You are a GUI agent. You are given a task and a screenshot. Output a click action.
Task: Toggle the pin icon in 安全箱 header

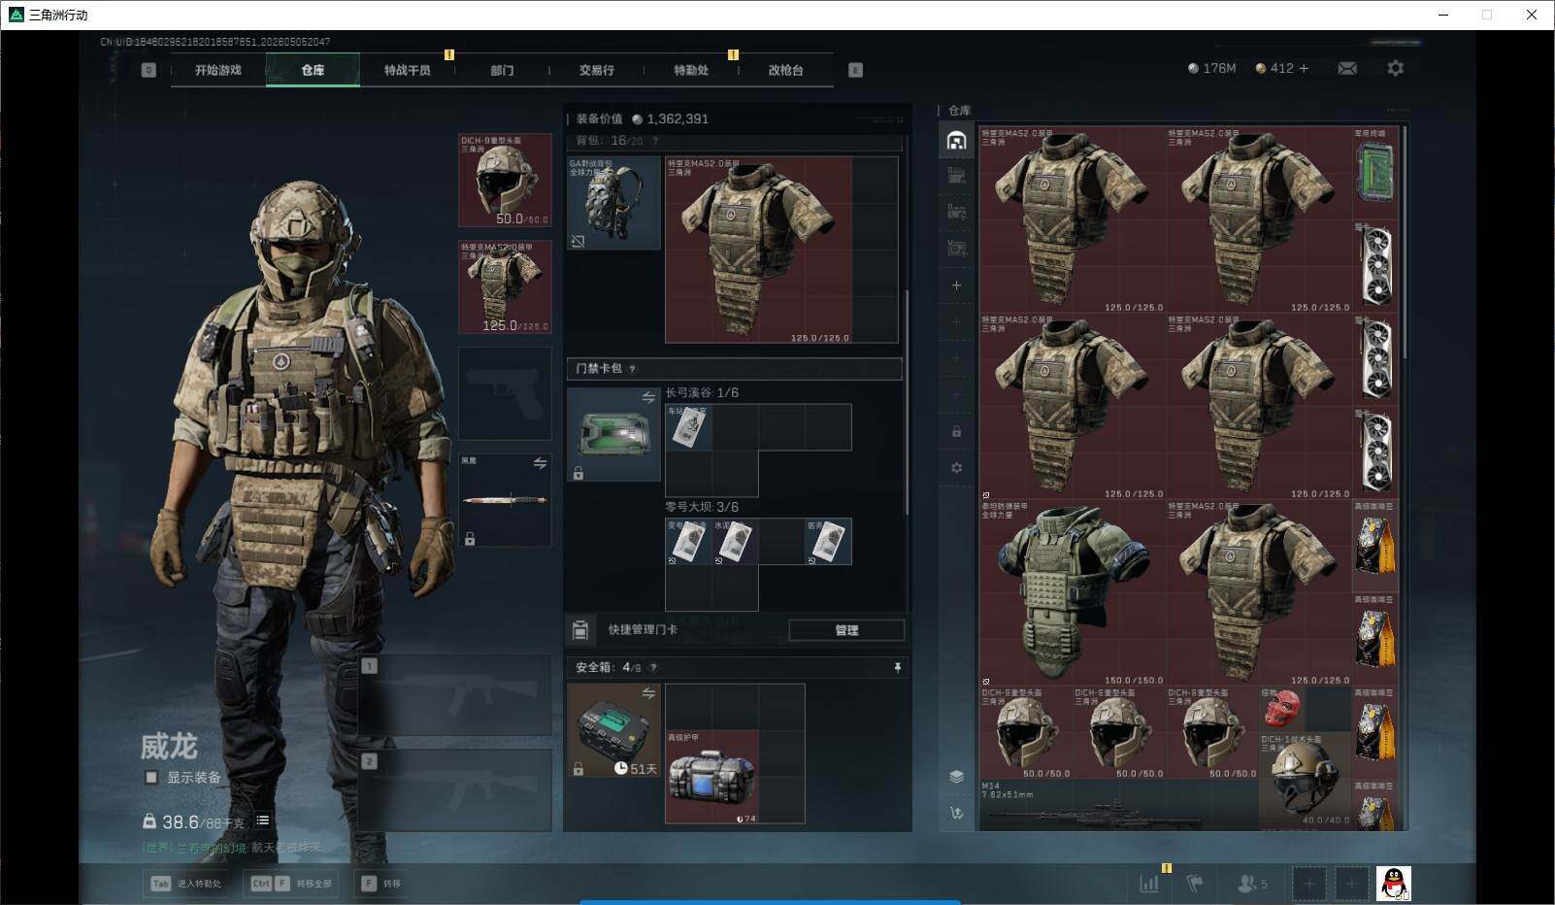click(897, 667)
